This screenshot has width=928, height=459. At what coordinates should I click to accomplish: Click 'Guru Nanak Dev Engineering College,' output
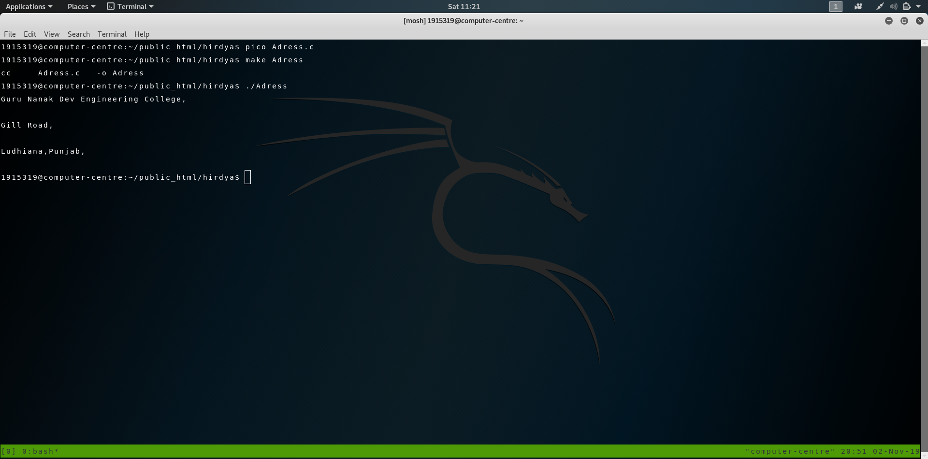[x=93, y=99]
